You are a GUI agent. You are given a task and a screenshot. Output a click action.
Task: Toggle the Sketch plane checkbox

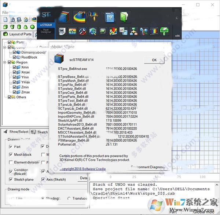[x=11, y=180]
